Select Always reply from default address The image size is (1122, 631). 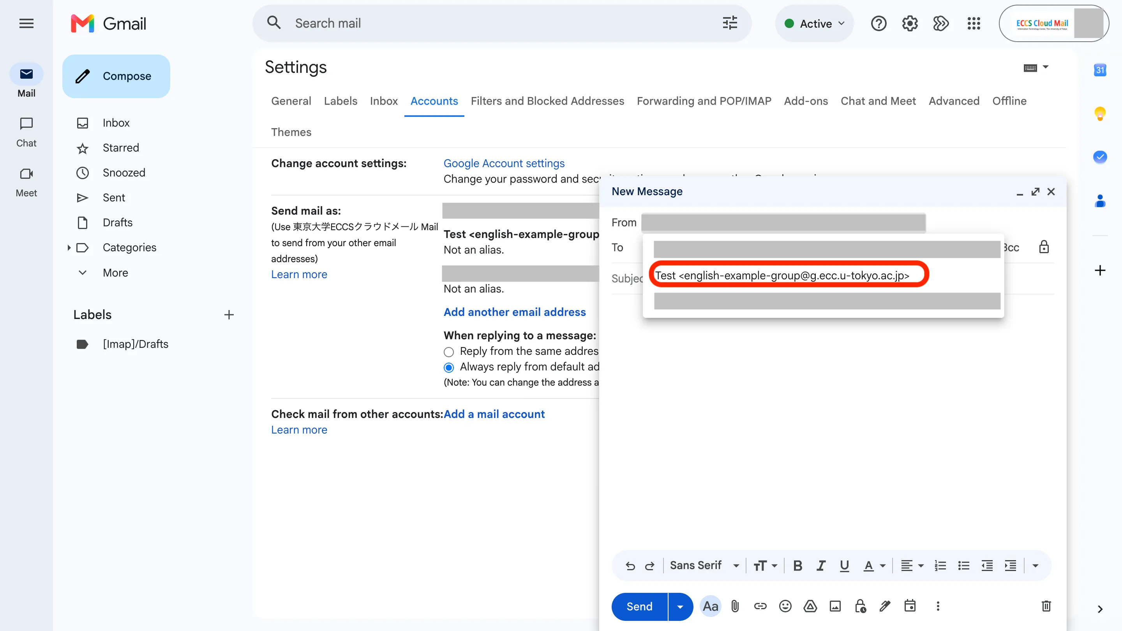(449, 368)
